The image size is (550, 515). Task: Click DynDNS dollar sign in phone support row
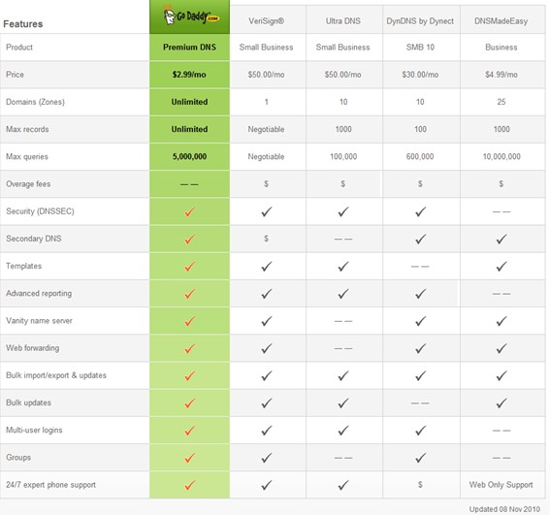420,485
